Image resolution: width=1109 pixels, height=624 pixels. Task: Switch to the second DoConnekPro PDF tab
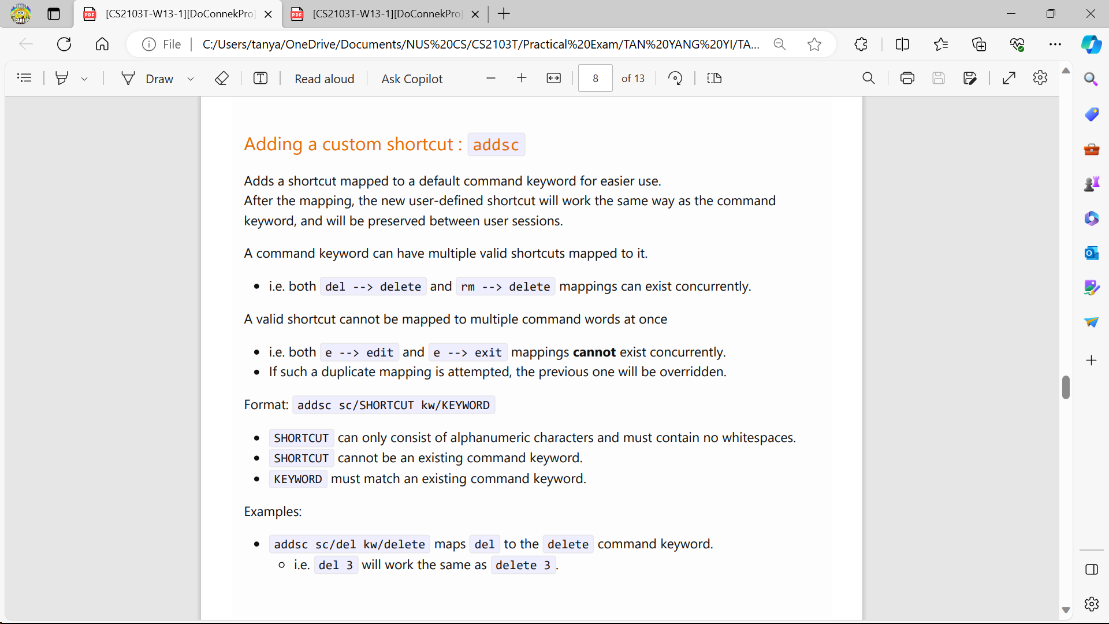(386, 14)
